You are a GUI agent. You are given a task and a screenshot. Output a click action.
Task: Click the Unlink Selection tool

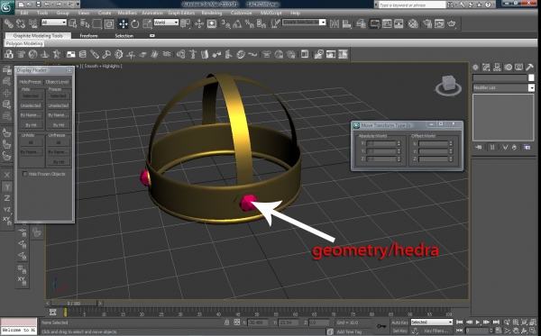click(x=21, y=23)
